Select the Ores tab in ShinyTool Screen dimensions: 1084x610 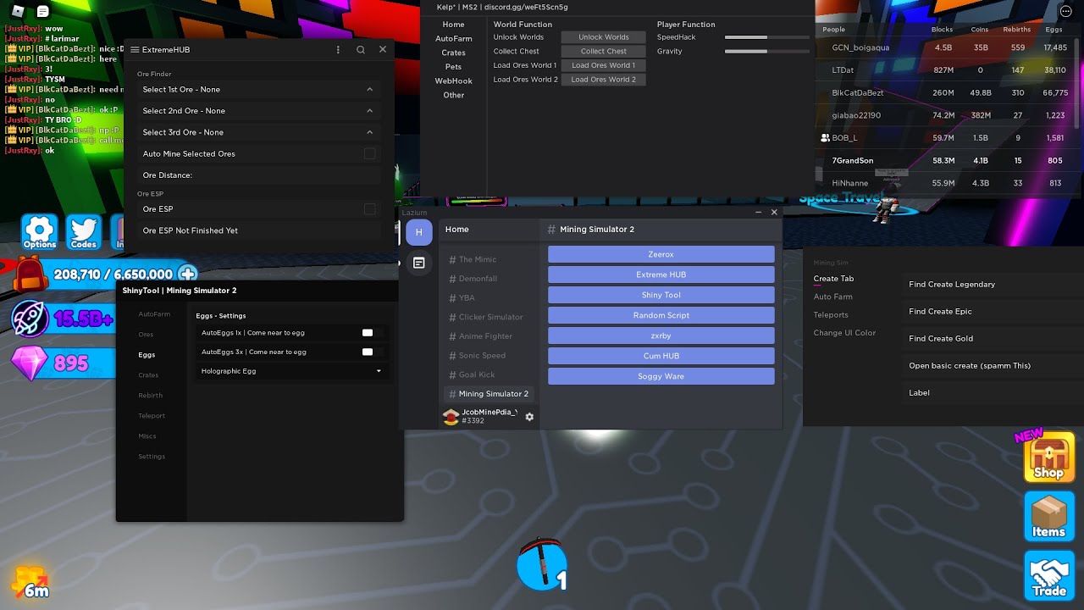[147, 335]
